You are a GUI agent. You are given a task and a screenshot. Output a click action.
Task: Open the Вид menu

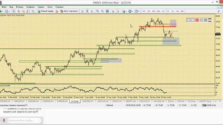pos(11,7)
